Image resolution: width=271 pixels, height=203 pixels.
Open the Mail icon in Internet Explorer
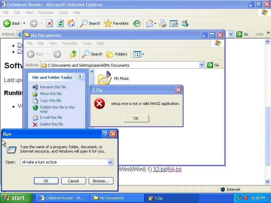pos(150,23)
